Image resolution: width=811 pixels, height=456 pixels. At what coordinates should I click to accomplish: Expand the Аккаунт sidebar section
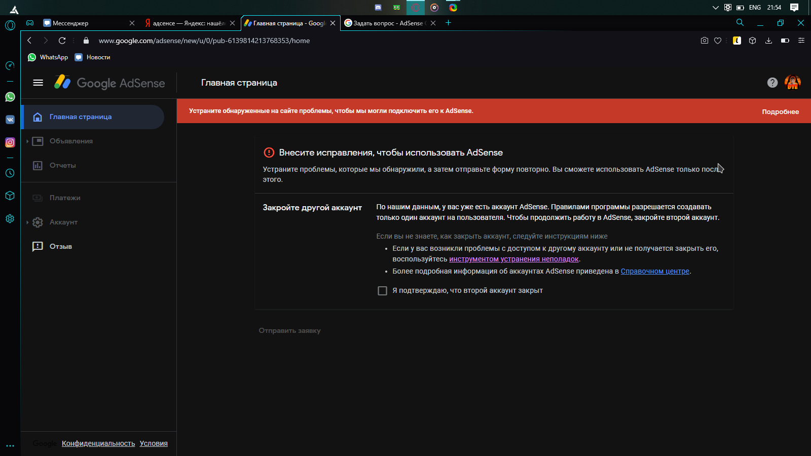tap(27, 222)
